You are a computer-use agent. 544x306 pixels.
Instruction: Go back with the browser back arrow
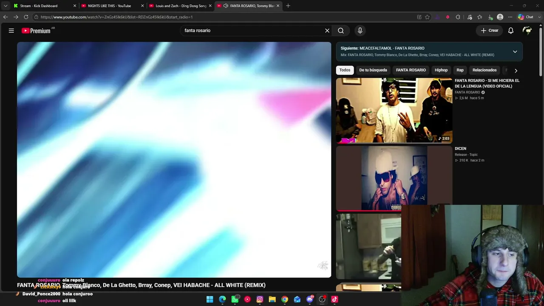coord(6,17)
